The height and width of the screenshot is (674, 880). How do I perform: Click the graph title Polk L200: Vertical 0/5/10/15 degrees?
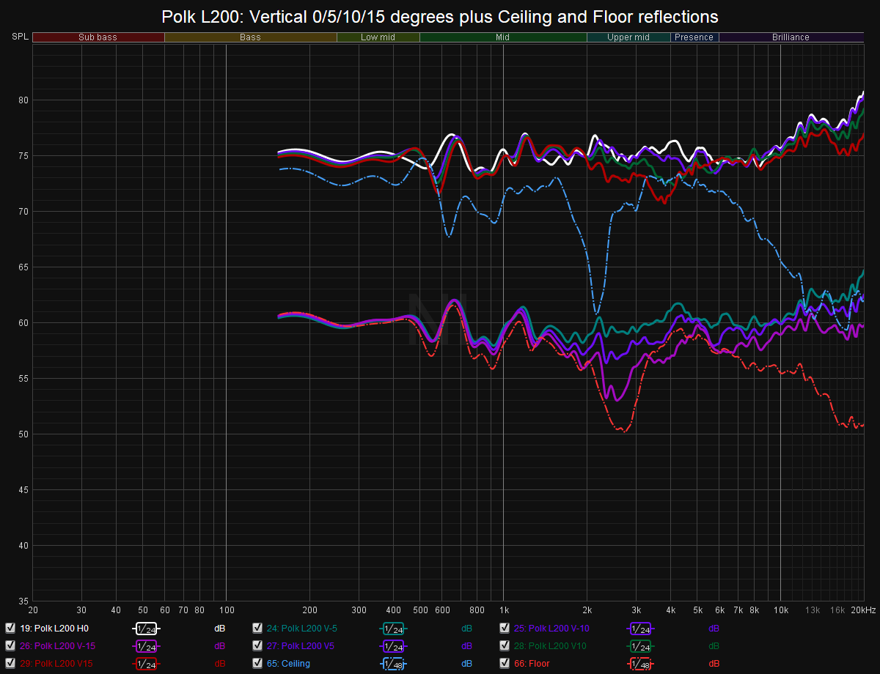coord(440,15)
